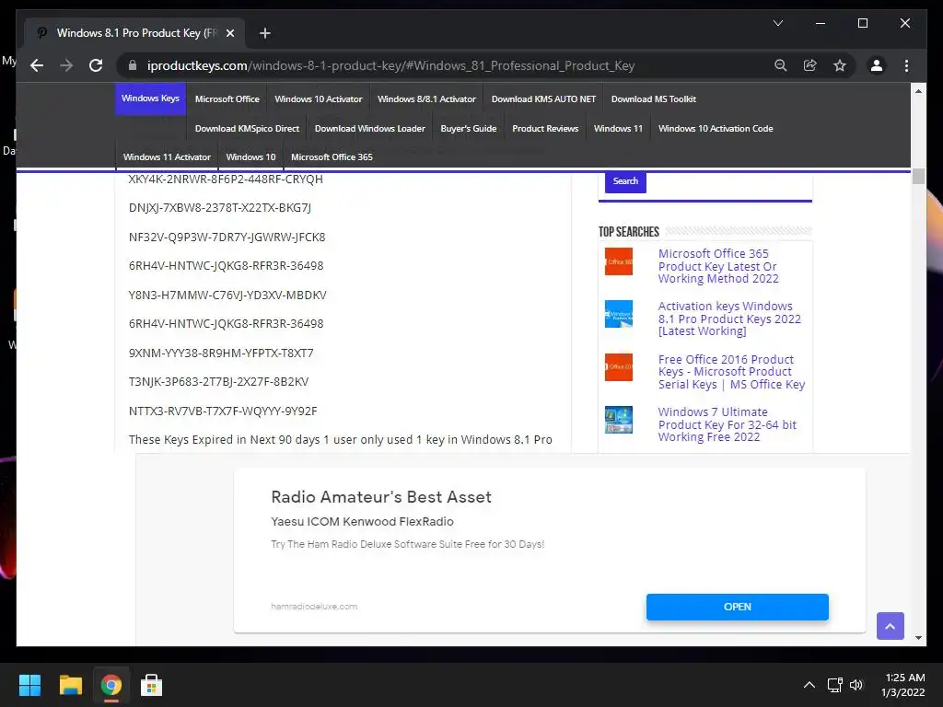This screenshot has width=943, height=707.
Task: Open a new browser tab
Action: [264, 33]
